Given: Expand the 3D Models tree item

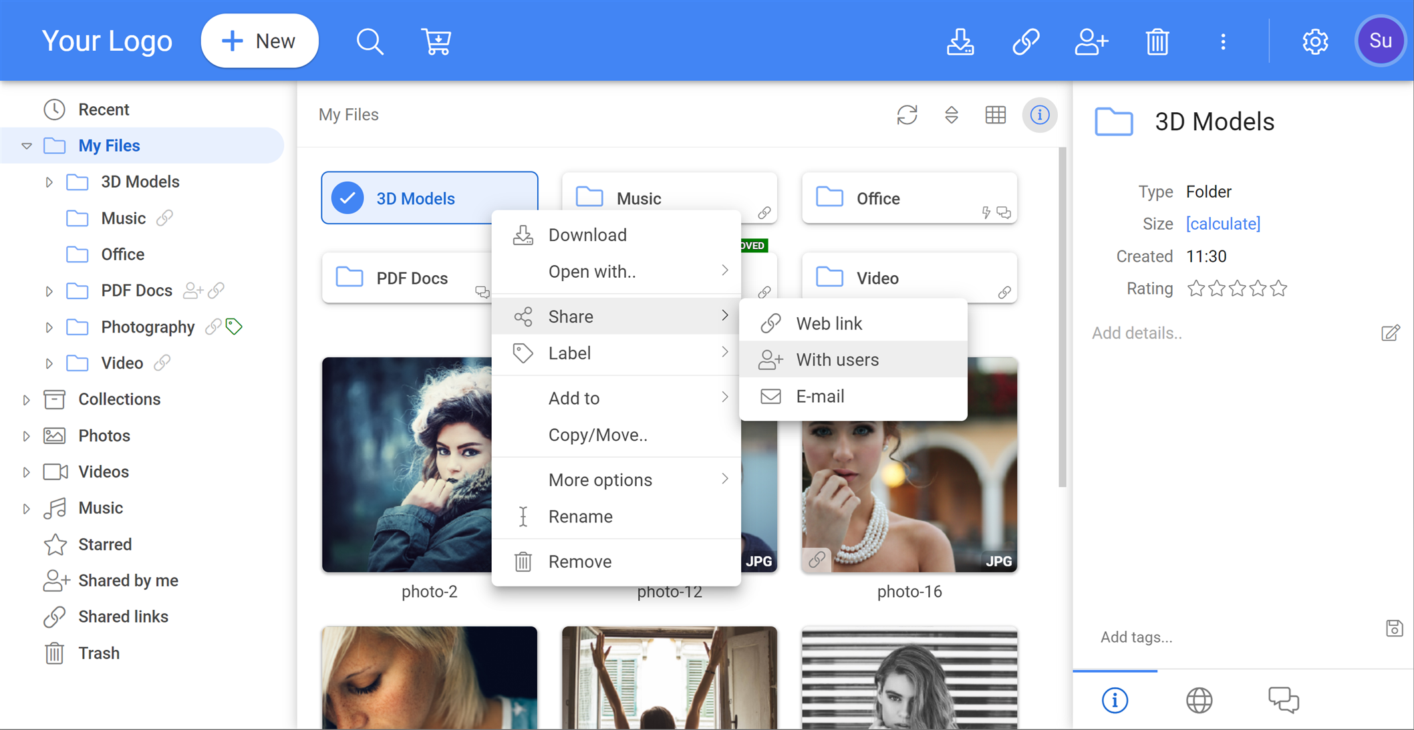Looking at the screenshot, I should click(48, 181).
